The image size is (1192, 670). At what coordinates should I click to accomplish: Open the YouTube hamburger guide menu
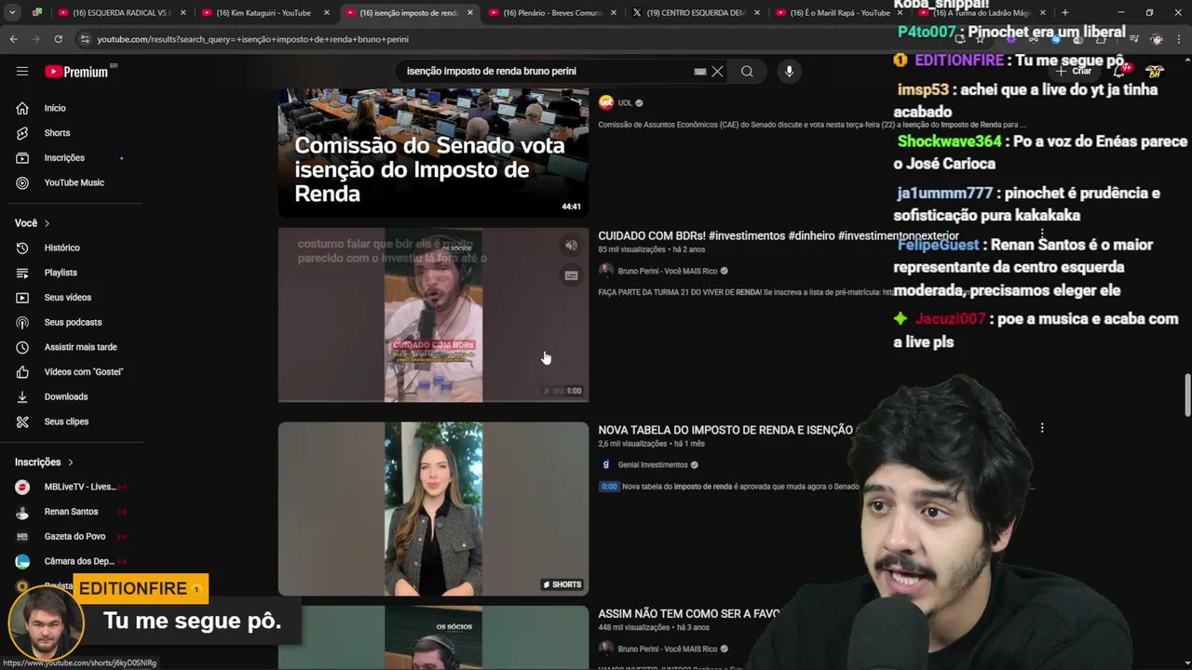(22, 72)
